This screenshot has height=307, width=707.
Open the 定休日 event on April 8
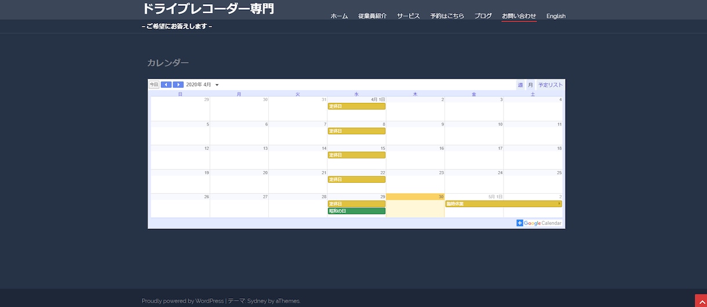[x=356, y=131]
